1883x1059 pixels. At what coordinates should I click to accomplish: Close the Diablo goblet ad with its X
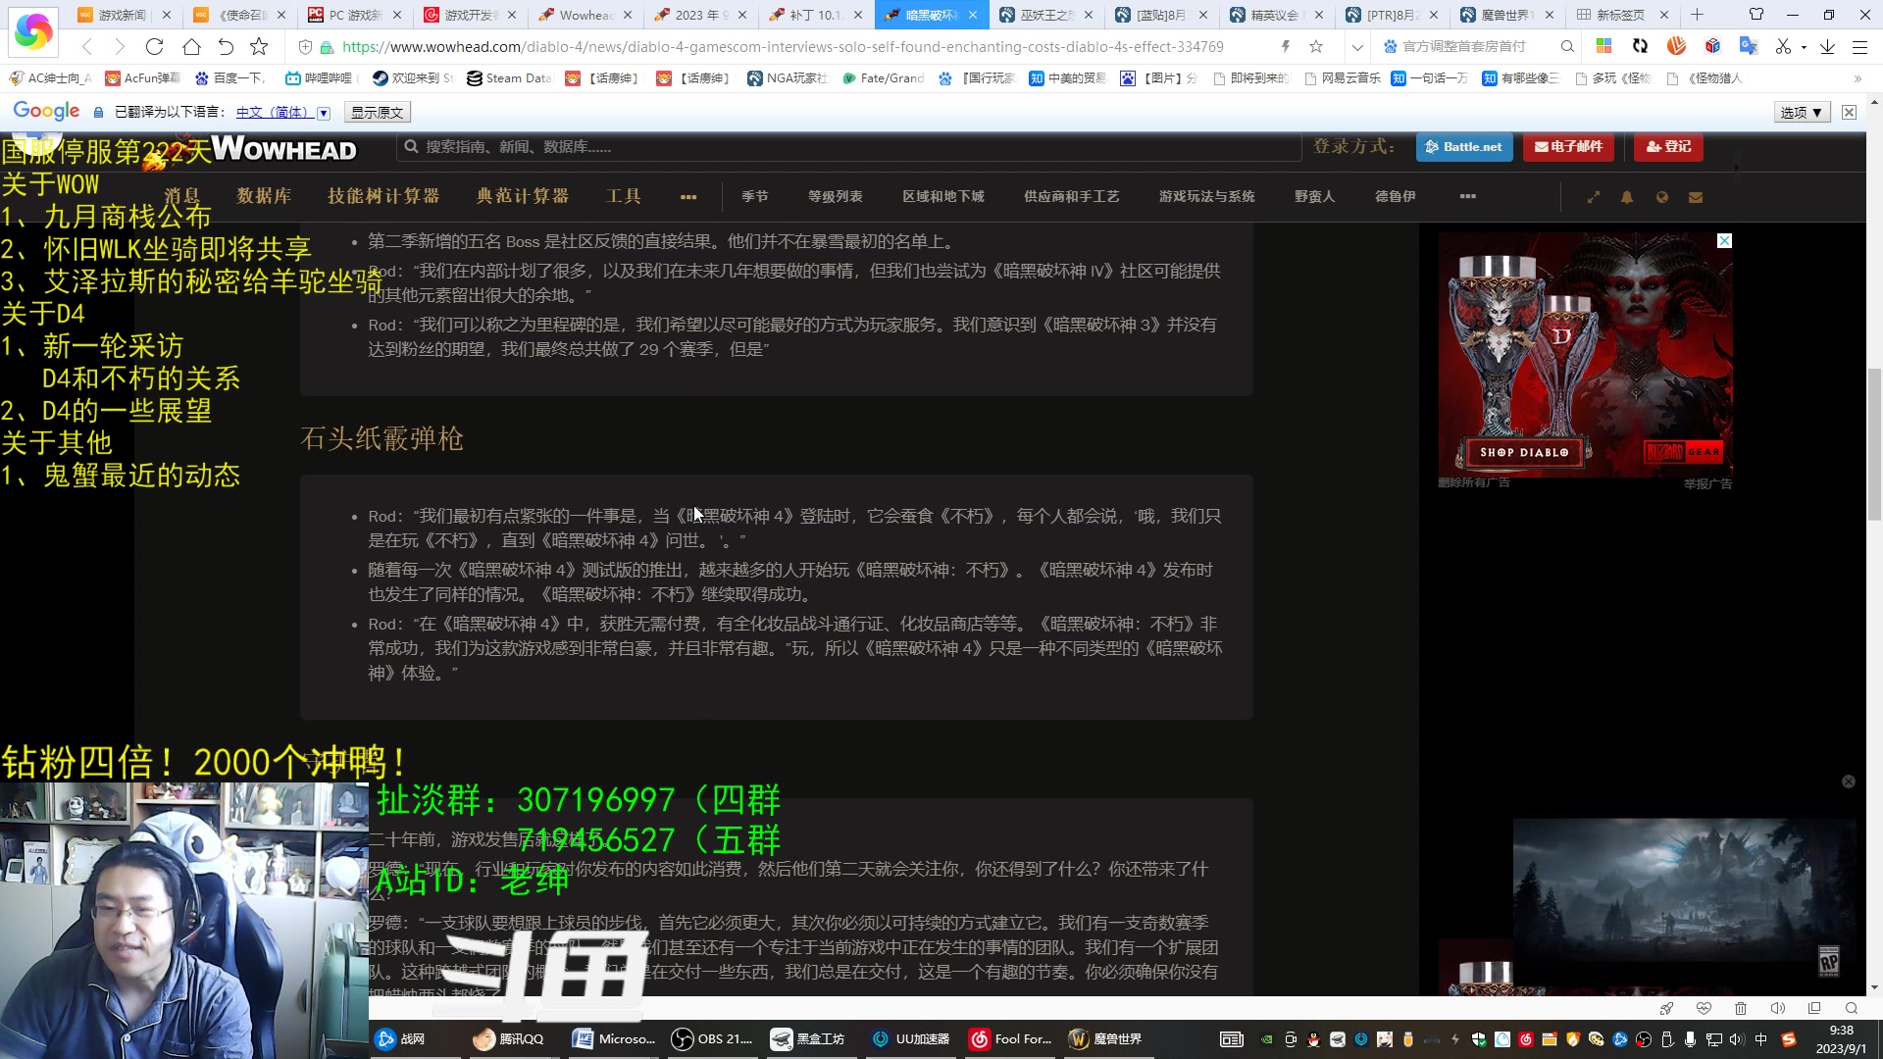coord(1724,241)
